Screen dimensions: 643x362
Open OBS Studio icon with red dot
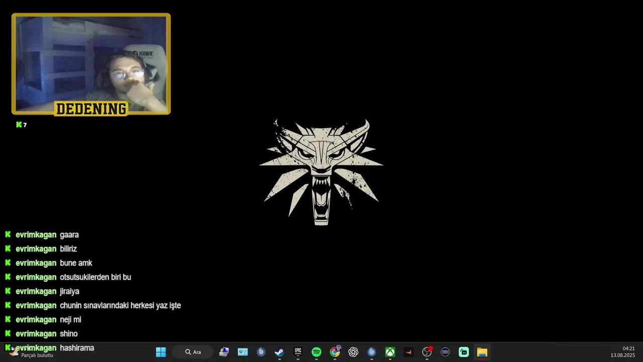[x=427, y=352]
